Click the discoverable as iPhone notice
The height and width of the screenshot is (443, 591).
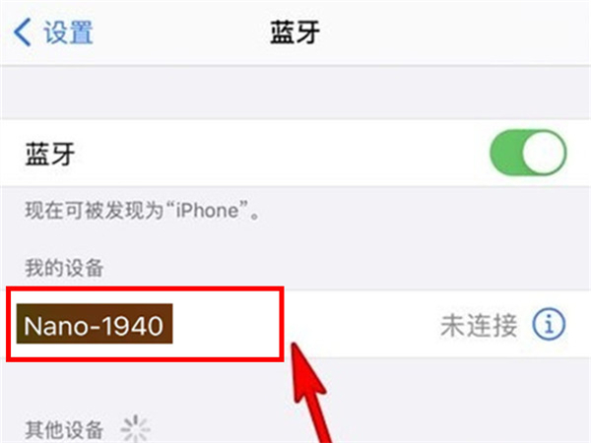[143, 210]
